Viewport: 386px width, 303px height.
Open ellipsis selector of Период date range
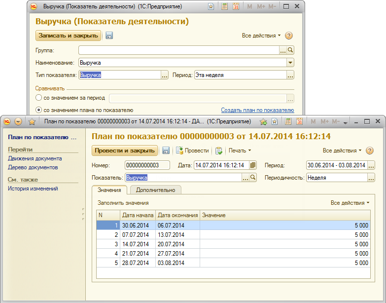click(371, 165)
